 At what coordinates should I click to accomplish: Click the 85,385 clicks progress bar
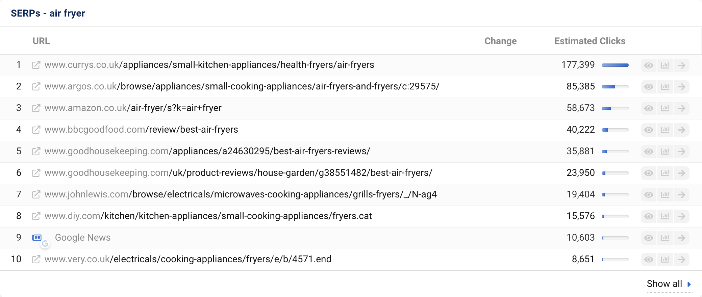(x=615, y=87)
